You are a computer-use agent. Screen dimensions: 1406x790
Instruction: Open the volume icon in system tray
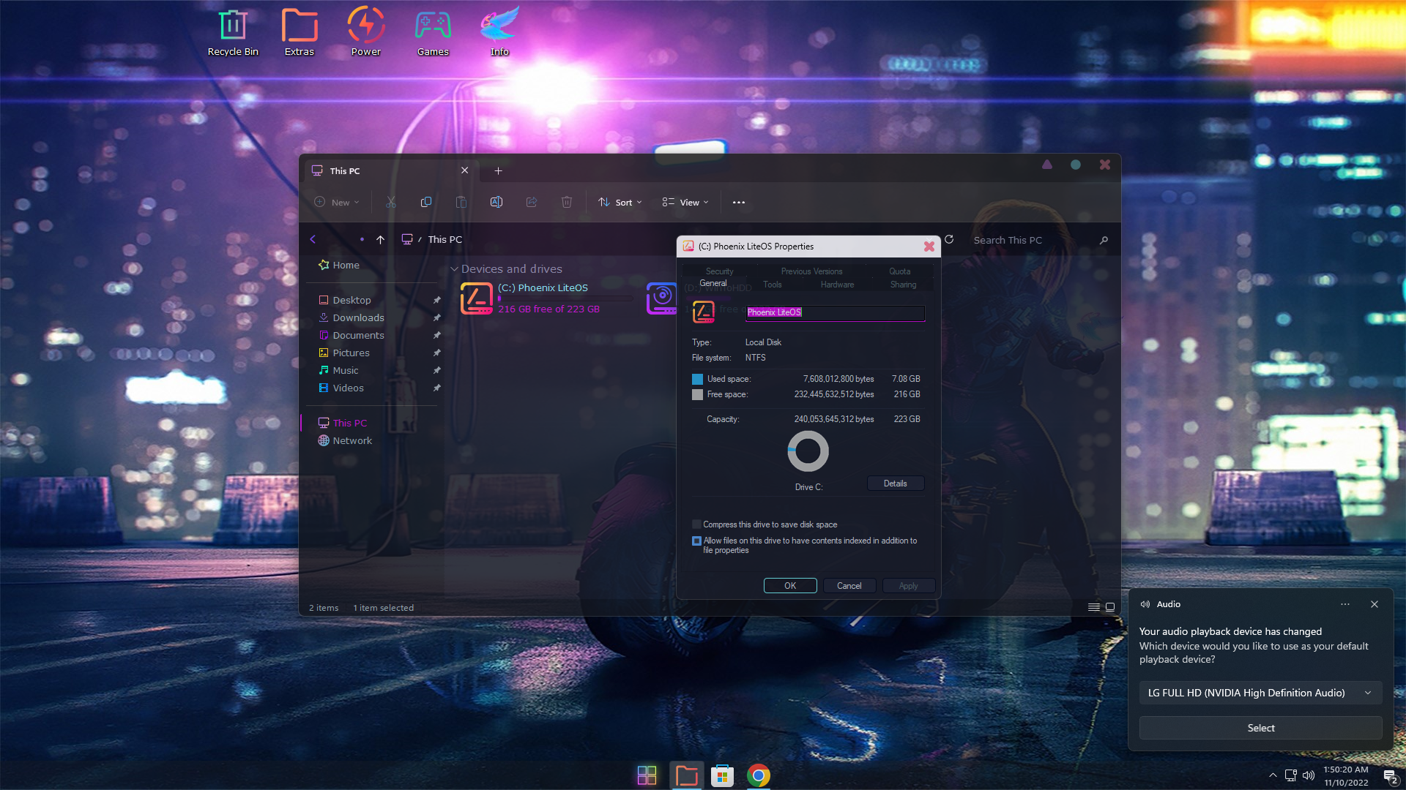pyautogui.click(x=1309, y=775)
